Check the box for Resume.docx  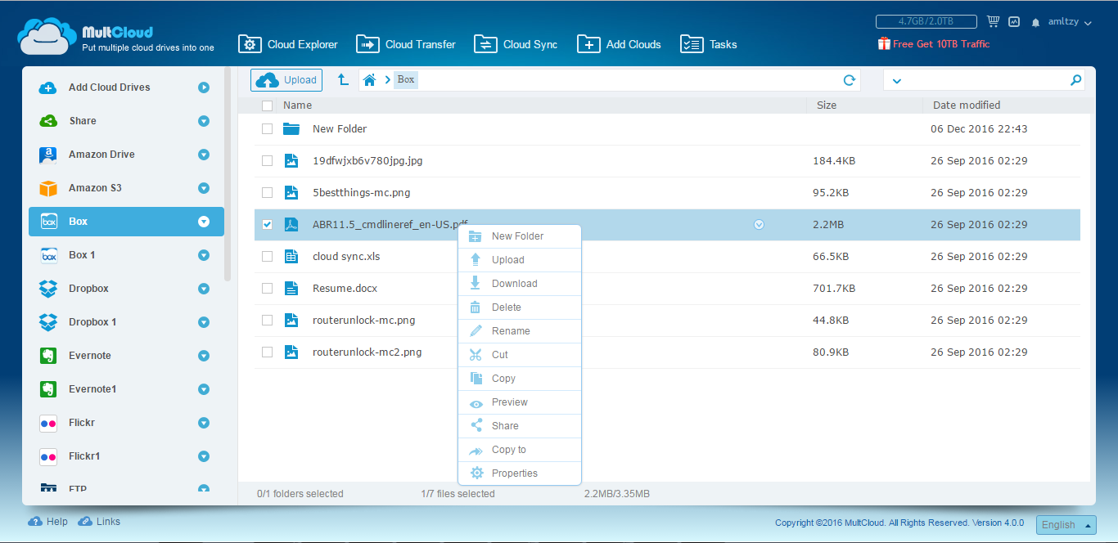(x=267, y=289)
